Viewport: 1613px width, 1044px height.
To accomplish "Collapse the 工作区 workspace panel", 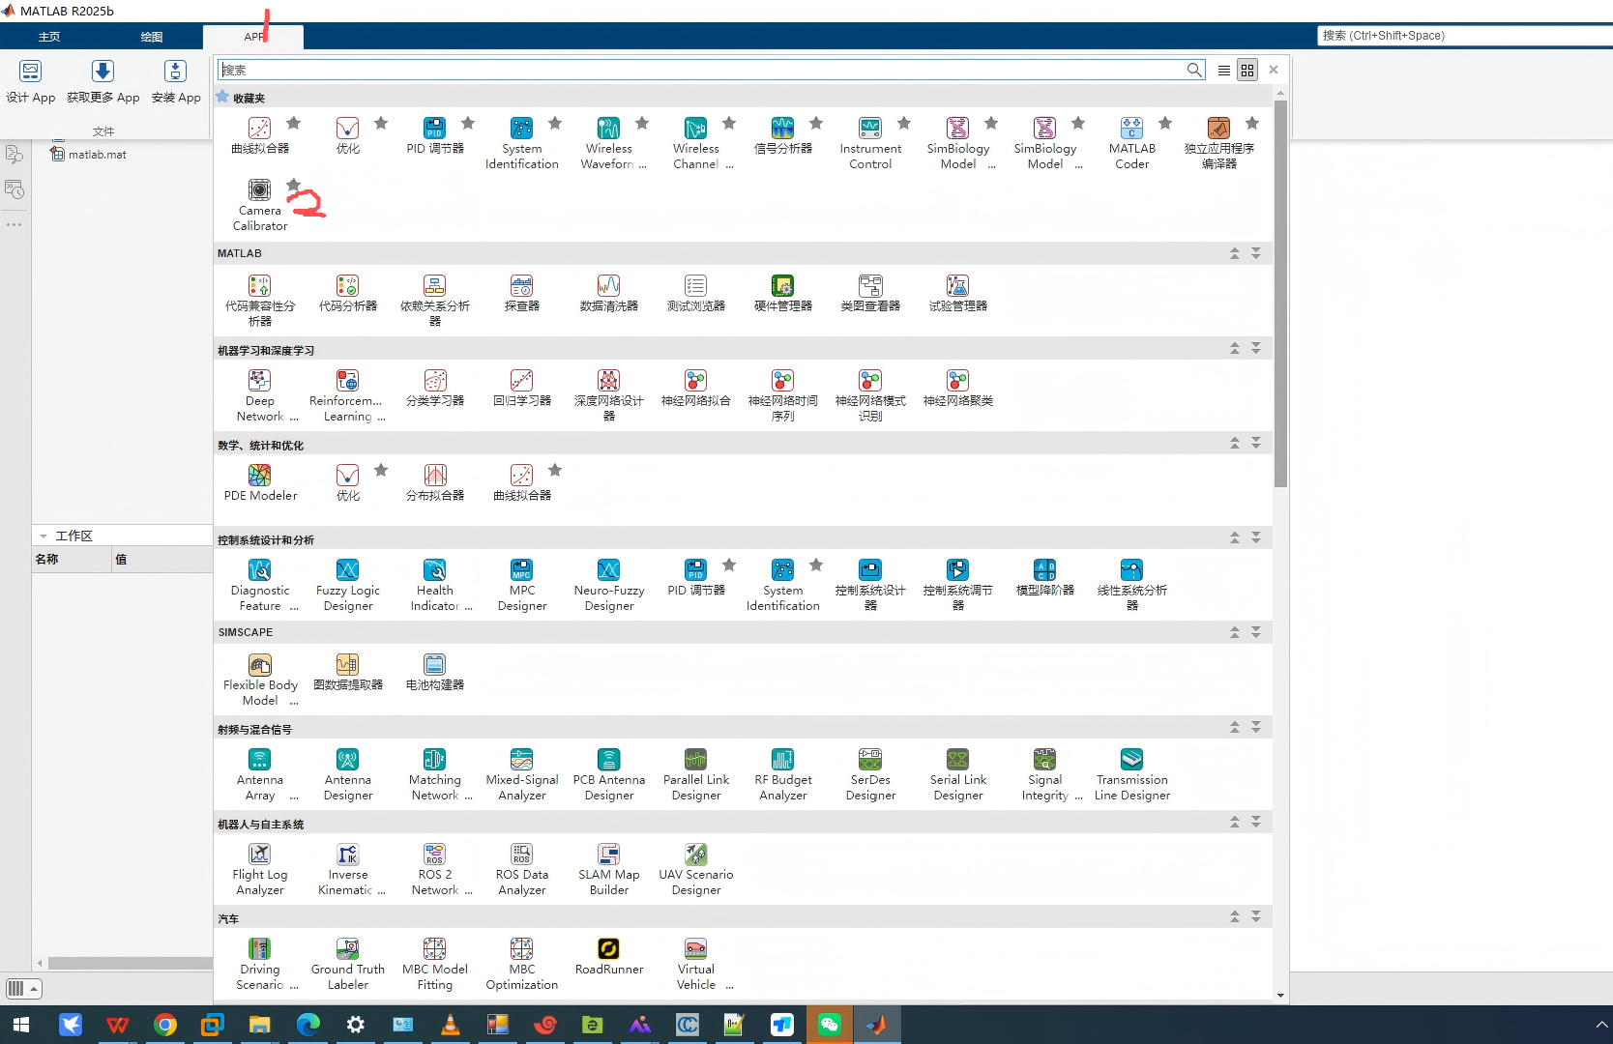I will click(44, 536).
